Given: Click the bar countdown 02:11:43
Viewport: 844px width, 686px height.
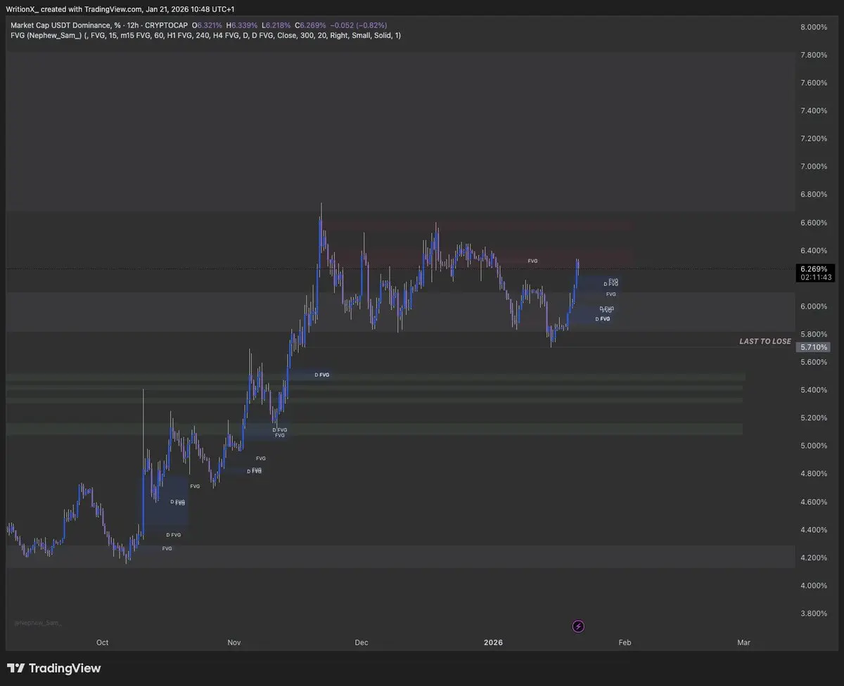Looking at the screenshot, I should click(814, 278).
